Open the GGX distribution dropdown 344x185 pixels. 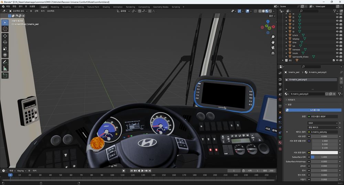323,123
